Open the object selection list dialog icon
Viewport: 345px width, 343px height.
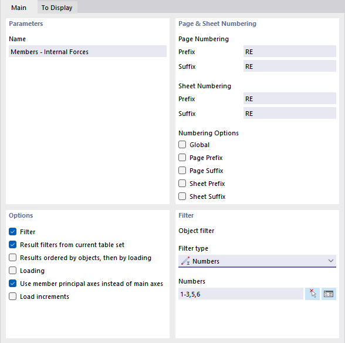click(x=329, y=294)
